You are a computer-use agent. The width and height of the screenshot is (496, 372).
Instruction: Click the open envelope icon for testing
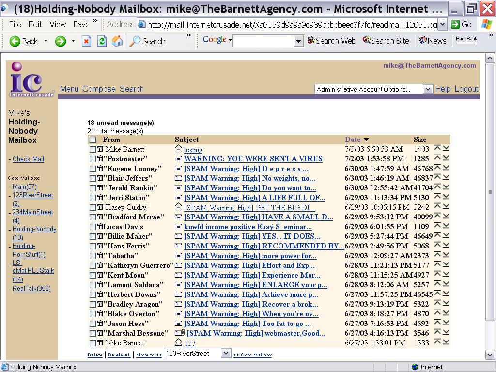click(x=178, y=149)
